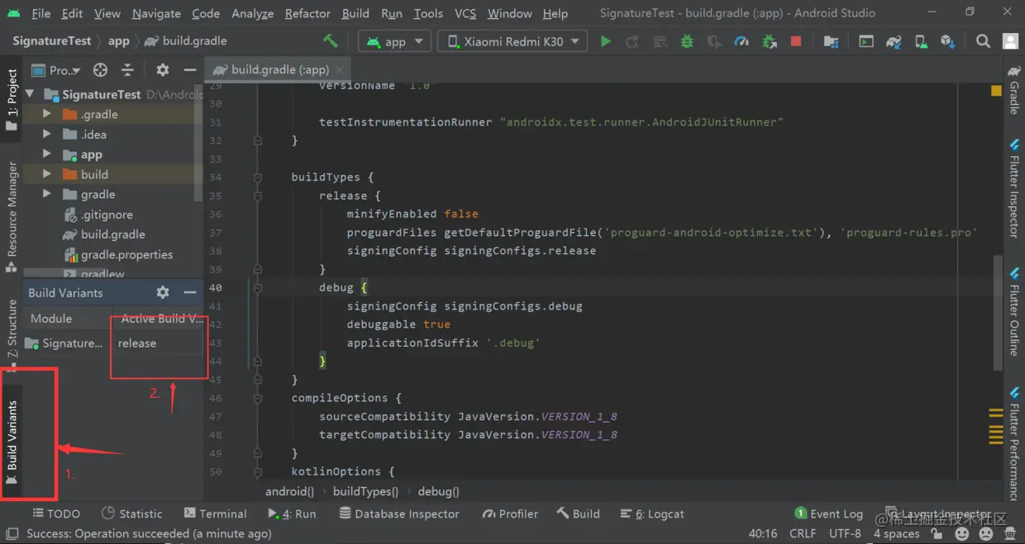Close the build.gradle (:app) tab

coord(339,70)
